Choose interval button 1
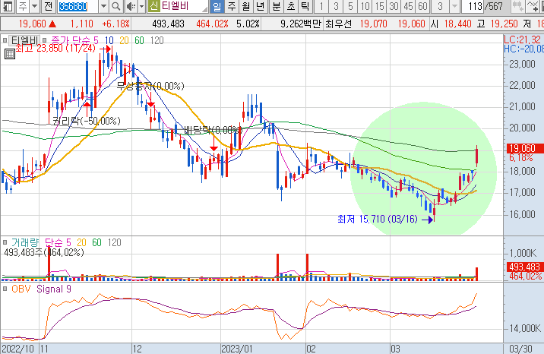Viewport: 544px width, 354px height. coord(321,6)
